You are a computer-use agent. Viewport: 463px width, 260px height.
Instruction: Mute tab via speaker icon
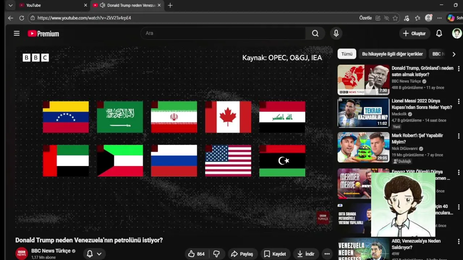[x=102, y=5]
